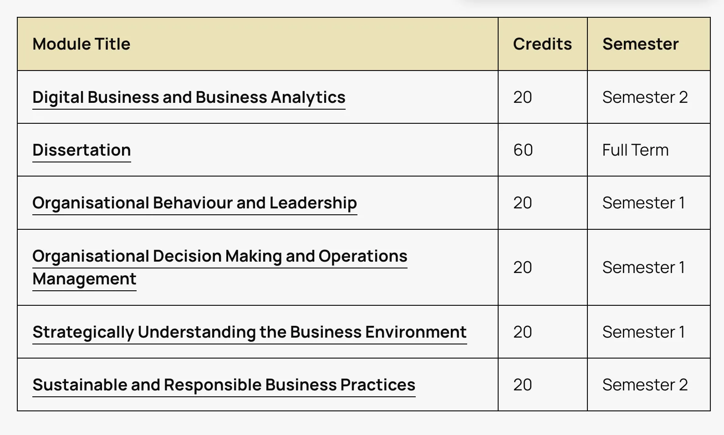Select the 60 credits cell for Dissertation
This screenshot has height=435, width=724.
(523, 150)
